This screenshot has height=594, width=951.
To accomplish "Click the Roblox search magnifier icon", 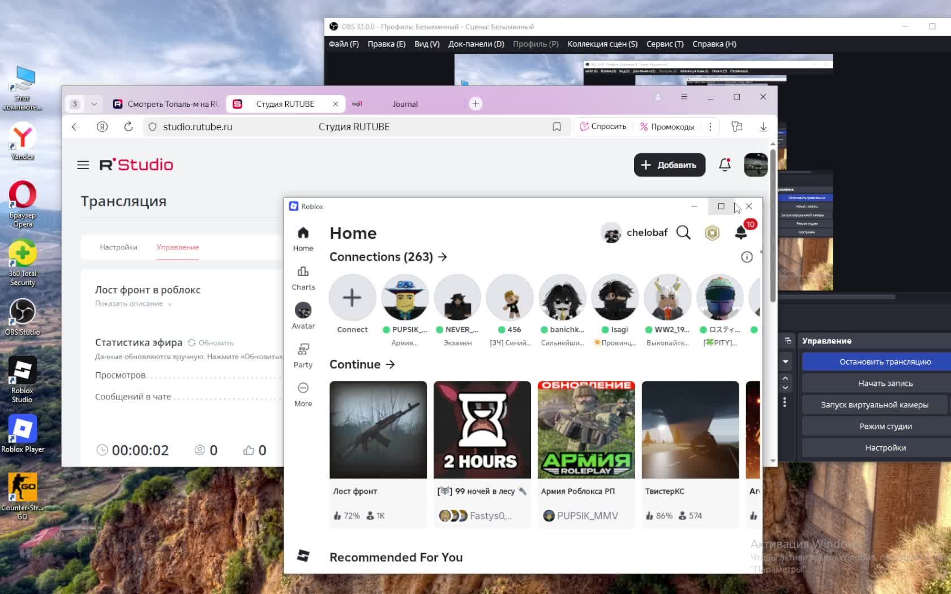I will pos(683,233).
